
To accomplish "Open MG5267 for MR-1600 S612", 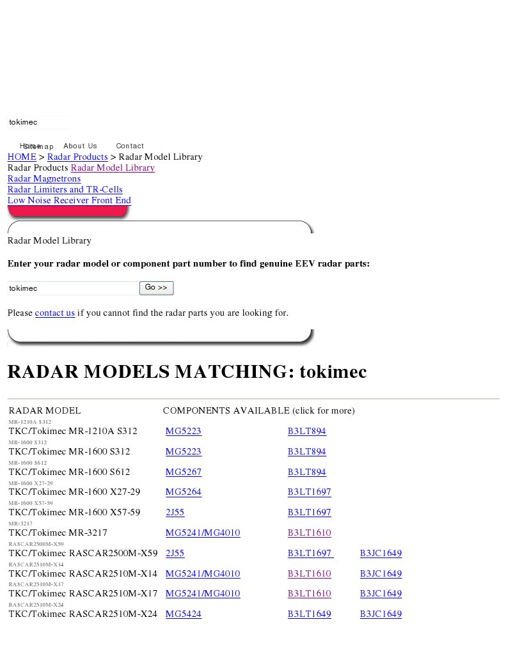I will (x=184, y=472).
